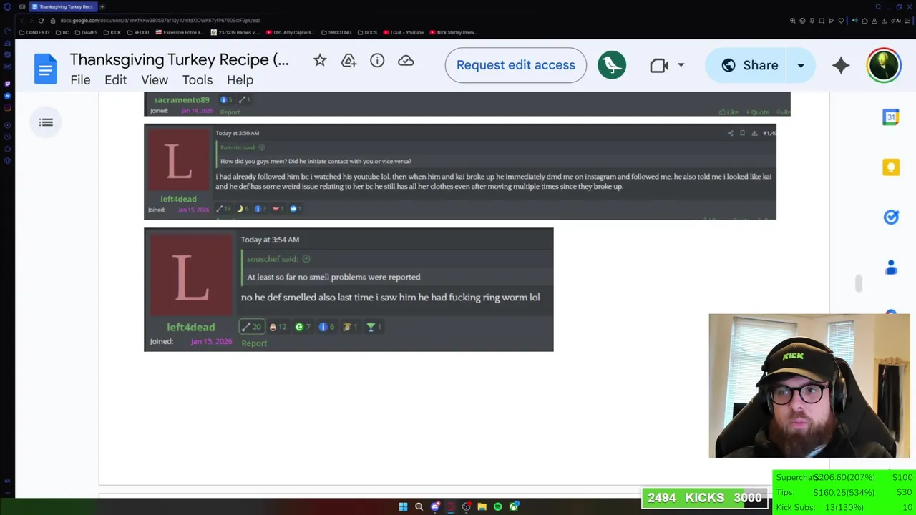Open the browser easy setup menu icon
Image resolution: width=916 pixels, height=515 pixels.
pyautogui.click(x=908, y=21)
